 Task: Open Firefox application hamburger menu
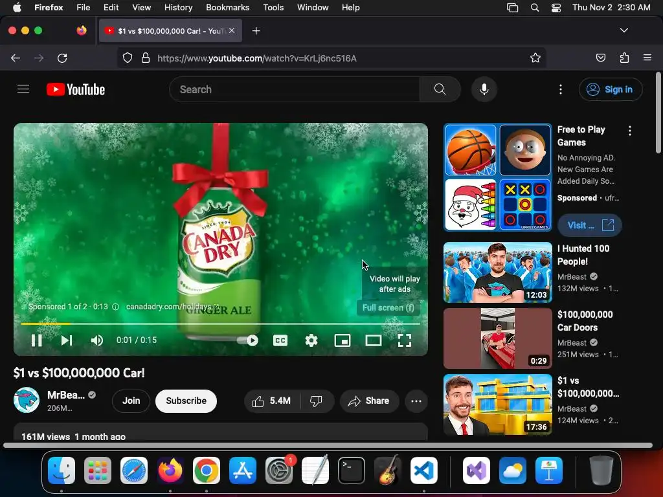click(647, 58)
